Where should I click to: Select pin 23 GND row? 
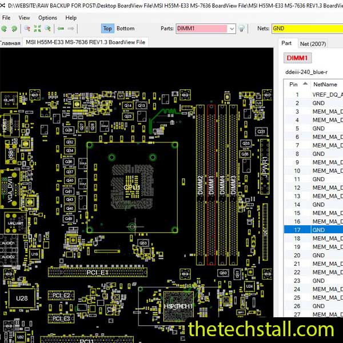coord(313,281)
